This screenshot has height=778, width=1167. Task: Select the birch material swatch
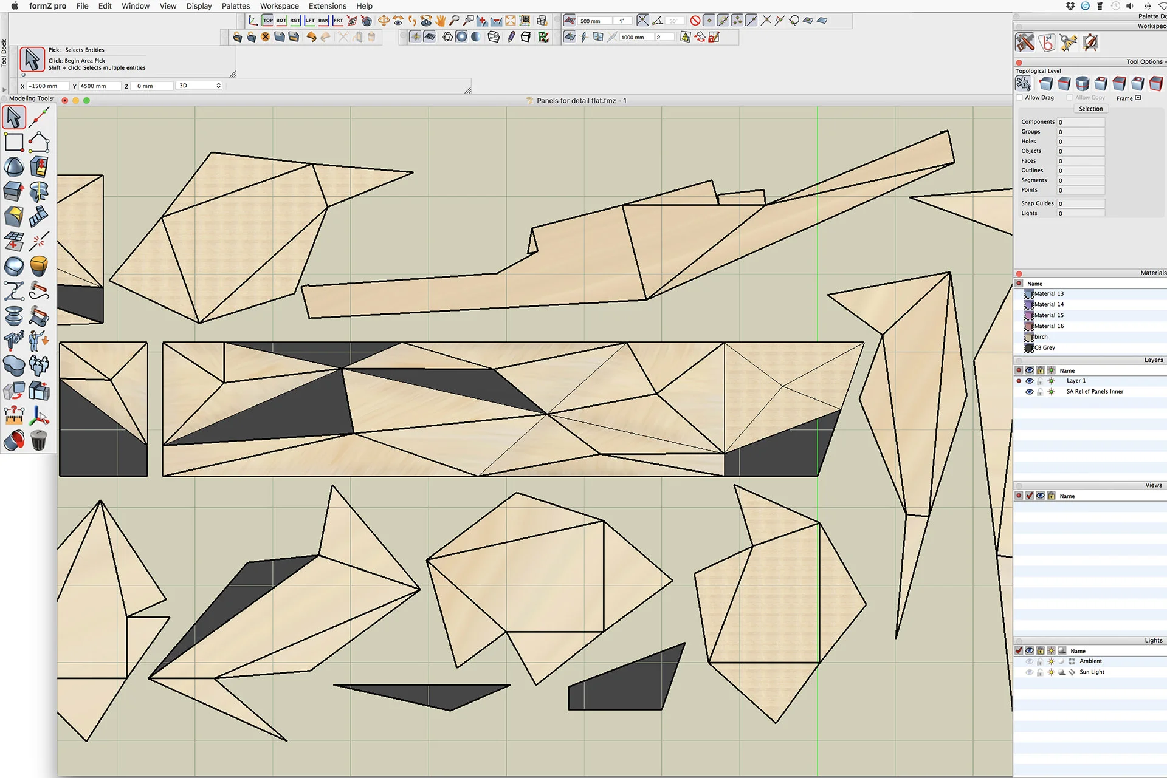pos(1028,337)
